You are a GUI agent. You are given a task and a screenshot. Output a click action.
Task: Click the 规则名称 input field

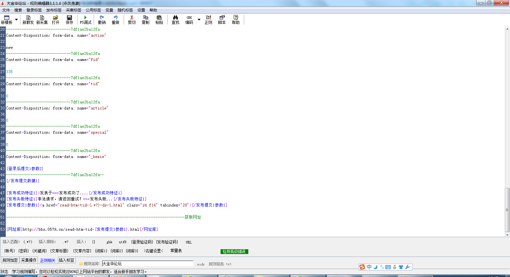(148, 264)
